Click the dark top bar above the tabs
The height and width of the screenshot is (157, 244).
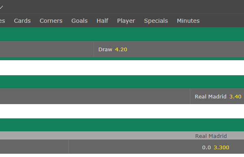[x=122, y=7]
